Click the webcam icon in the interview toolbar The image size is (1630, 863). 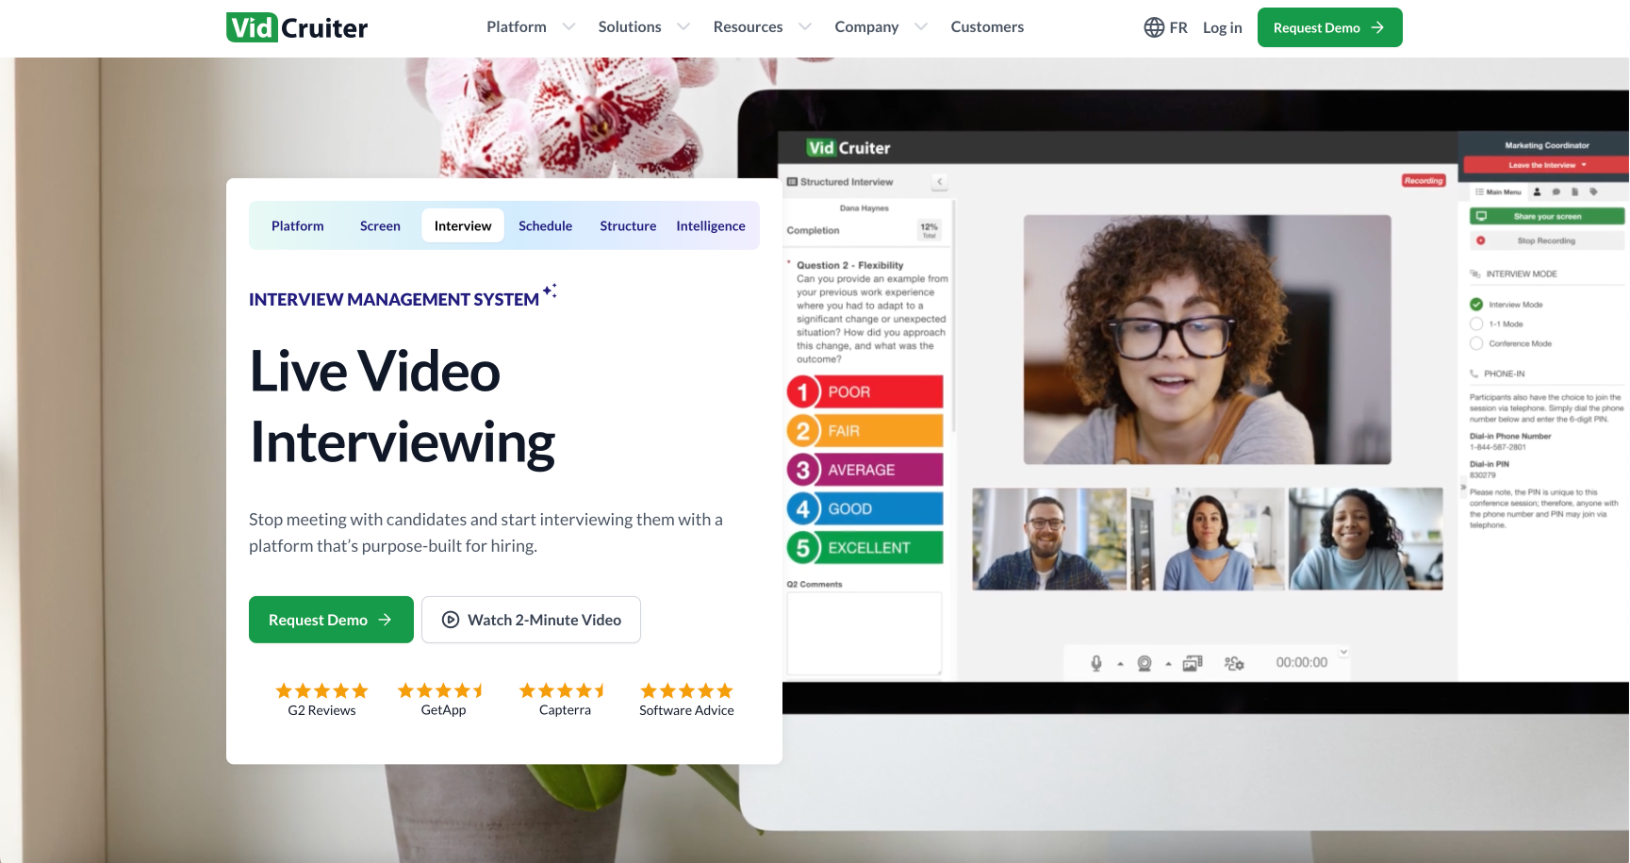coord(1144,663)
